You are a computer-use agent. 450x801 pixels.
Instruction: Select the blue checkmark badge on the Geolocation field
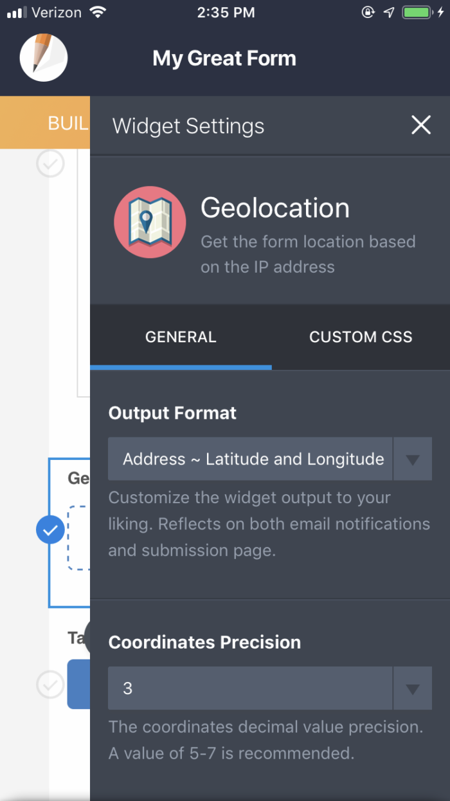point(50,529)
